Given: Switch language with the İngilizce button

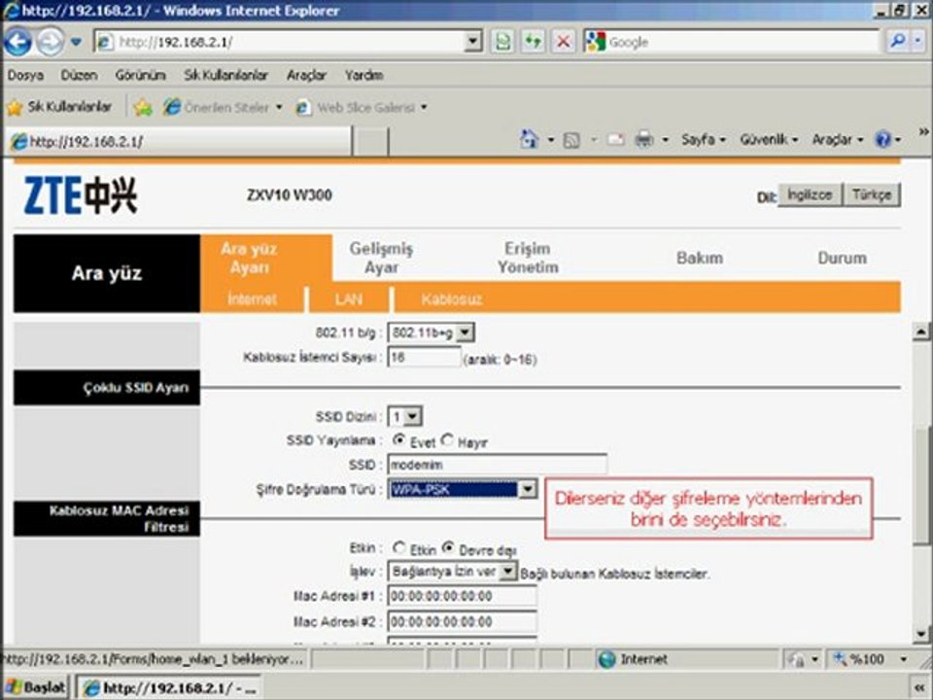Looking at the screenshot, I should coord(810,194).
